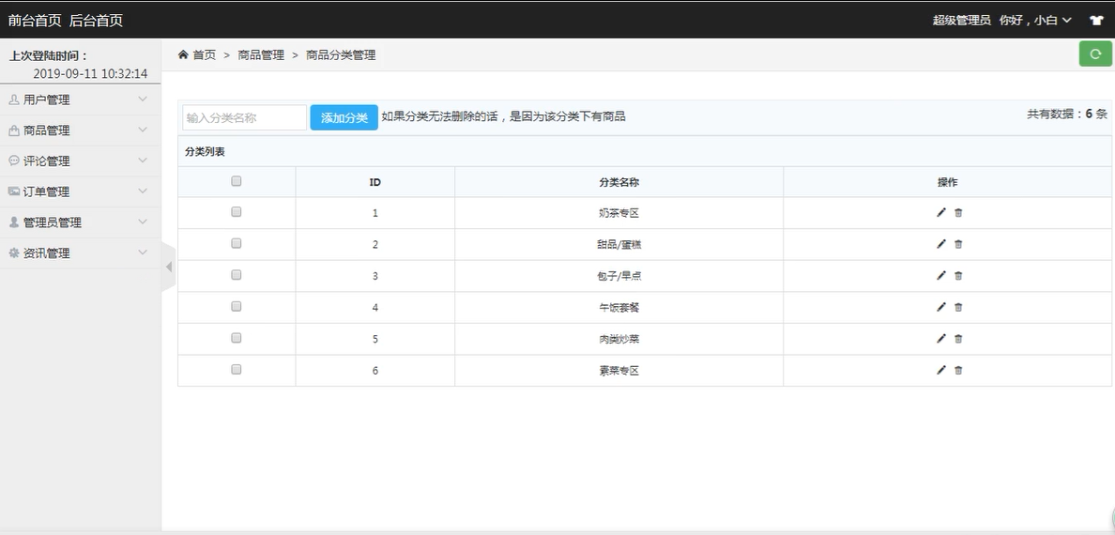1115x535 pixels.
Task: Click the 奶茶专区 category name cell
Action: [x=619, y=213]
